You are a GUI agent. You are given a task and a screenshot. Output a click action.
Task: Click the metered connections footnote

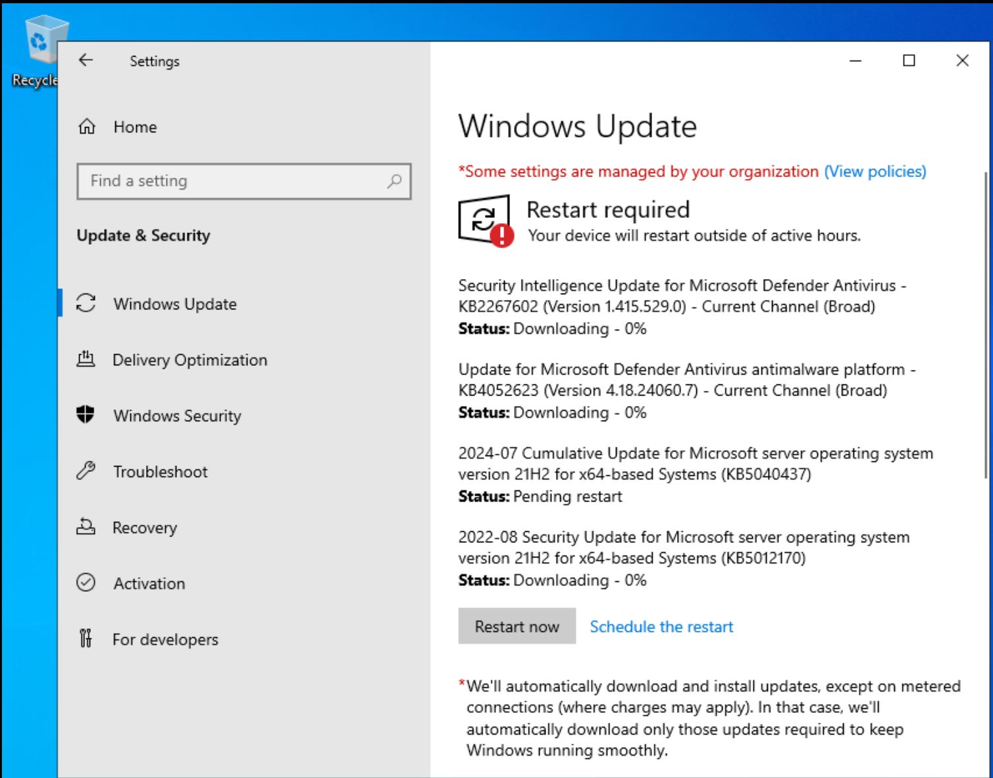710,718
